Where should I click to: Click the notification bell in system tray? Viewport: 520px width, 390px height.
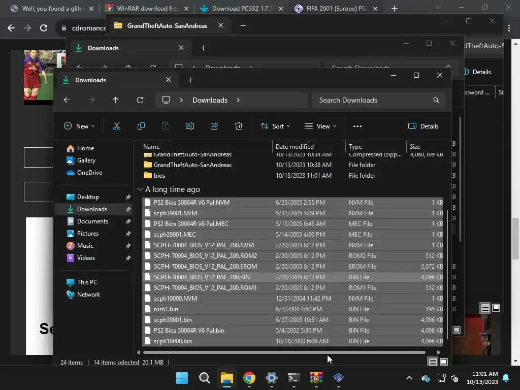[506, 378]
